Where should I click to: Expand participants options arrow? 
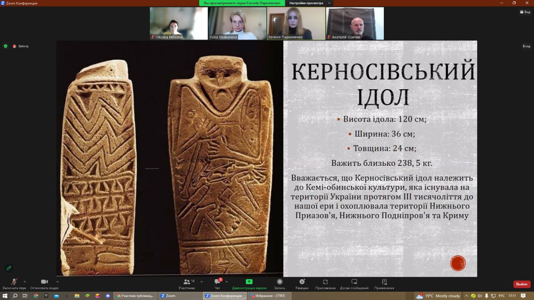202,282
